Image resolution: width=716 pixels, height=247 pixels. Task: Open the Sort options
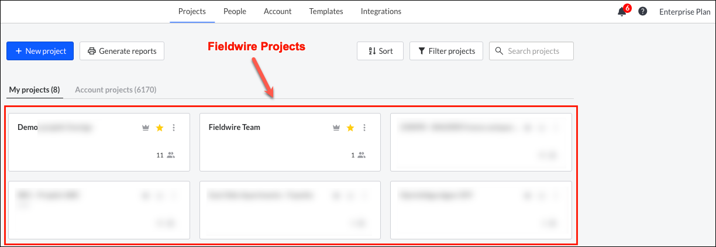click(x=380, y=51)
